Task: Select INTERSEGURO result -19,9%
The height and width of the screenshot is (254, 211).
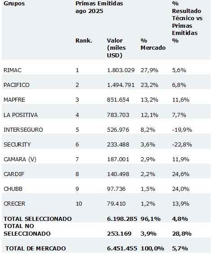Action: [x=182, y=129]
